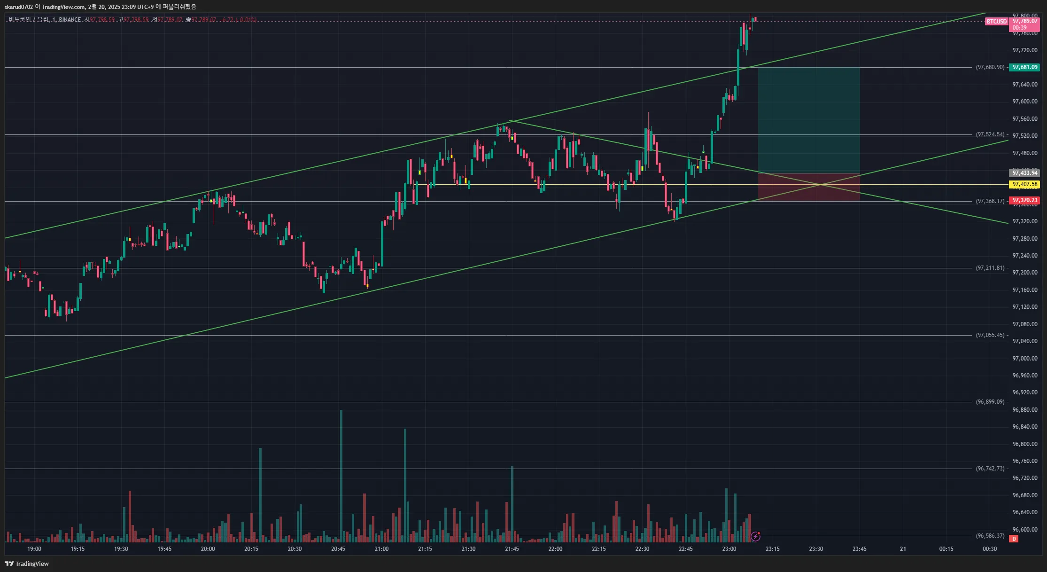The image size is (1047, 572).
Task: Click the pink BTCUSD symbol label
Action: [x=996, y=22]
